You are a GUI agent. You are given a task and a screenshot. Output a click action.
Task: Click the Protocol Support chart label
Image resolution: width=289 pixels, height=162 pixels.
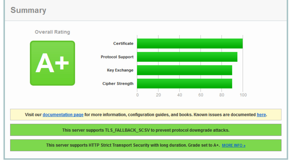(117, 57)
